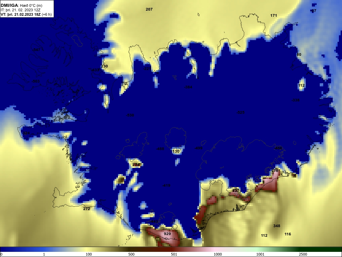
Task: Click the legend label 0
Action: (1, 254)
